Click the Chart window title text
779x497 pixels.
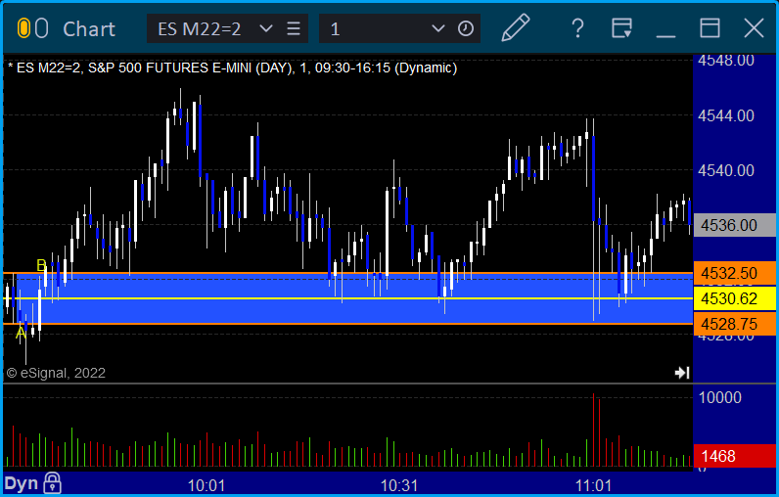tap(89, 28)
